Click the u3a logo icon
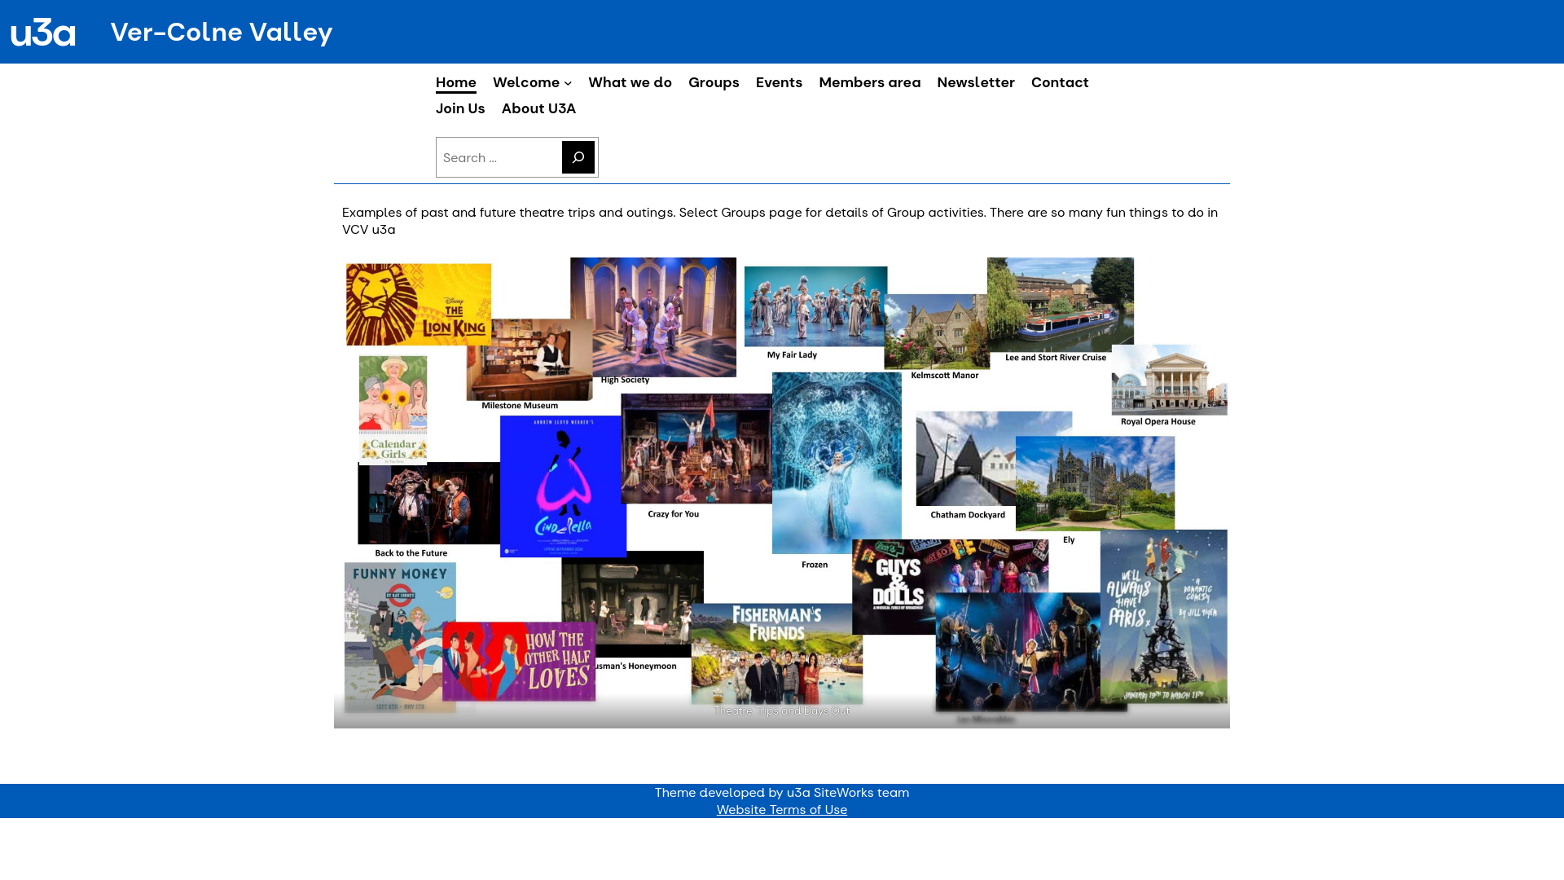 pos(43,32)
